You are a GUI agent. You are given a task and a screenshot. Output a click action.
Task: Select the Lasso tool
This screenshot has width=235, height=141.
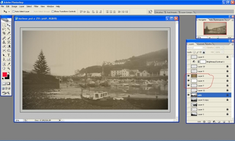pyautogui.click(x=4, y=29)
